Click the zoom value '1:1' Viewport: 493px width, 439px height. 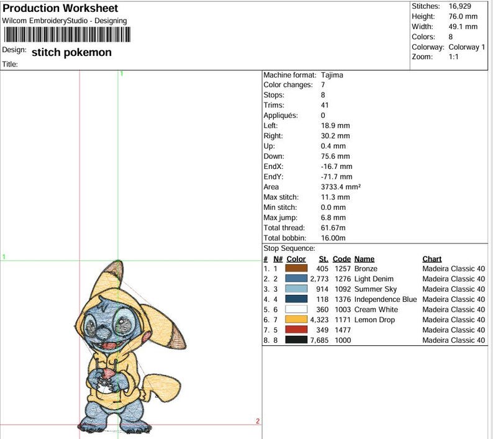coord(453,57)
